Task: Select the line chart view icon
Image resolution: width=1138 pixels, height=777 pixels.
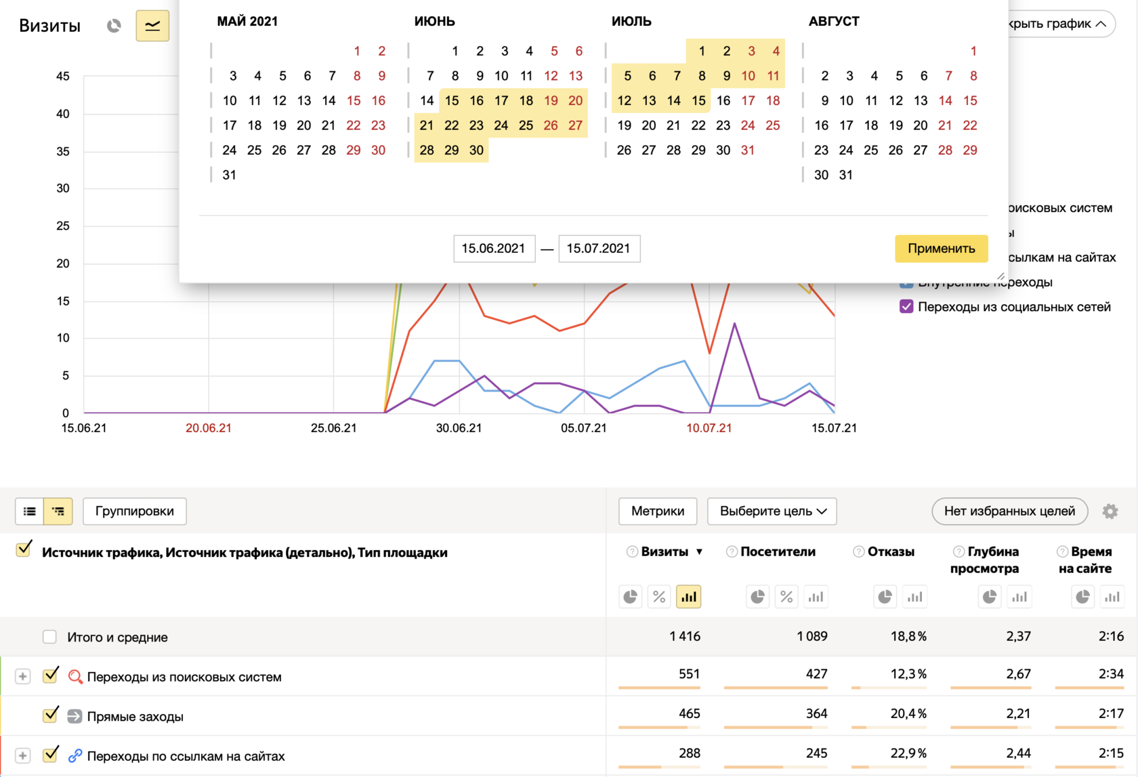Action: (152, 26)
